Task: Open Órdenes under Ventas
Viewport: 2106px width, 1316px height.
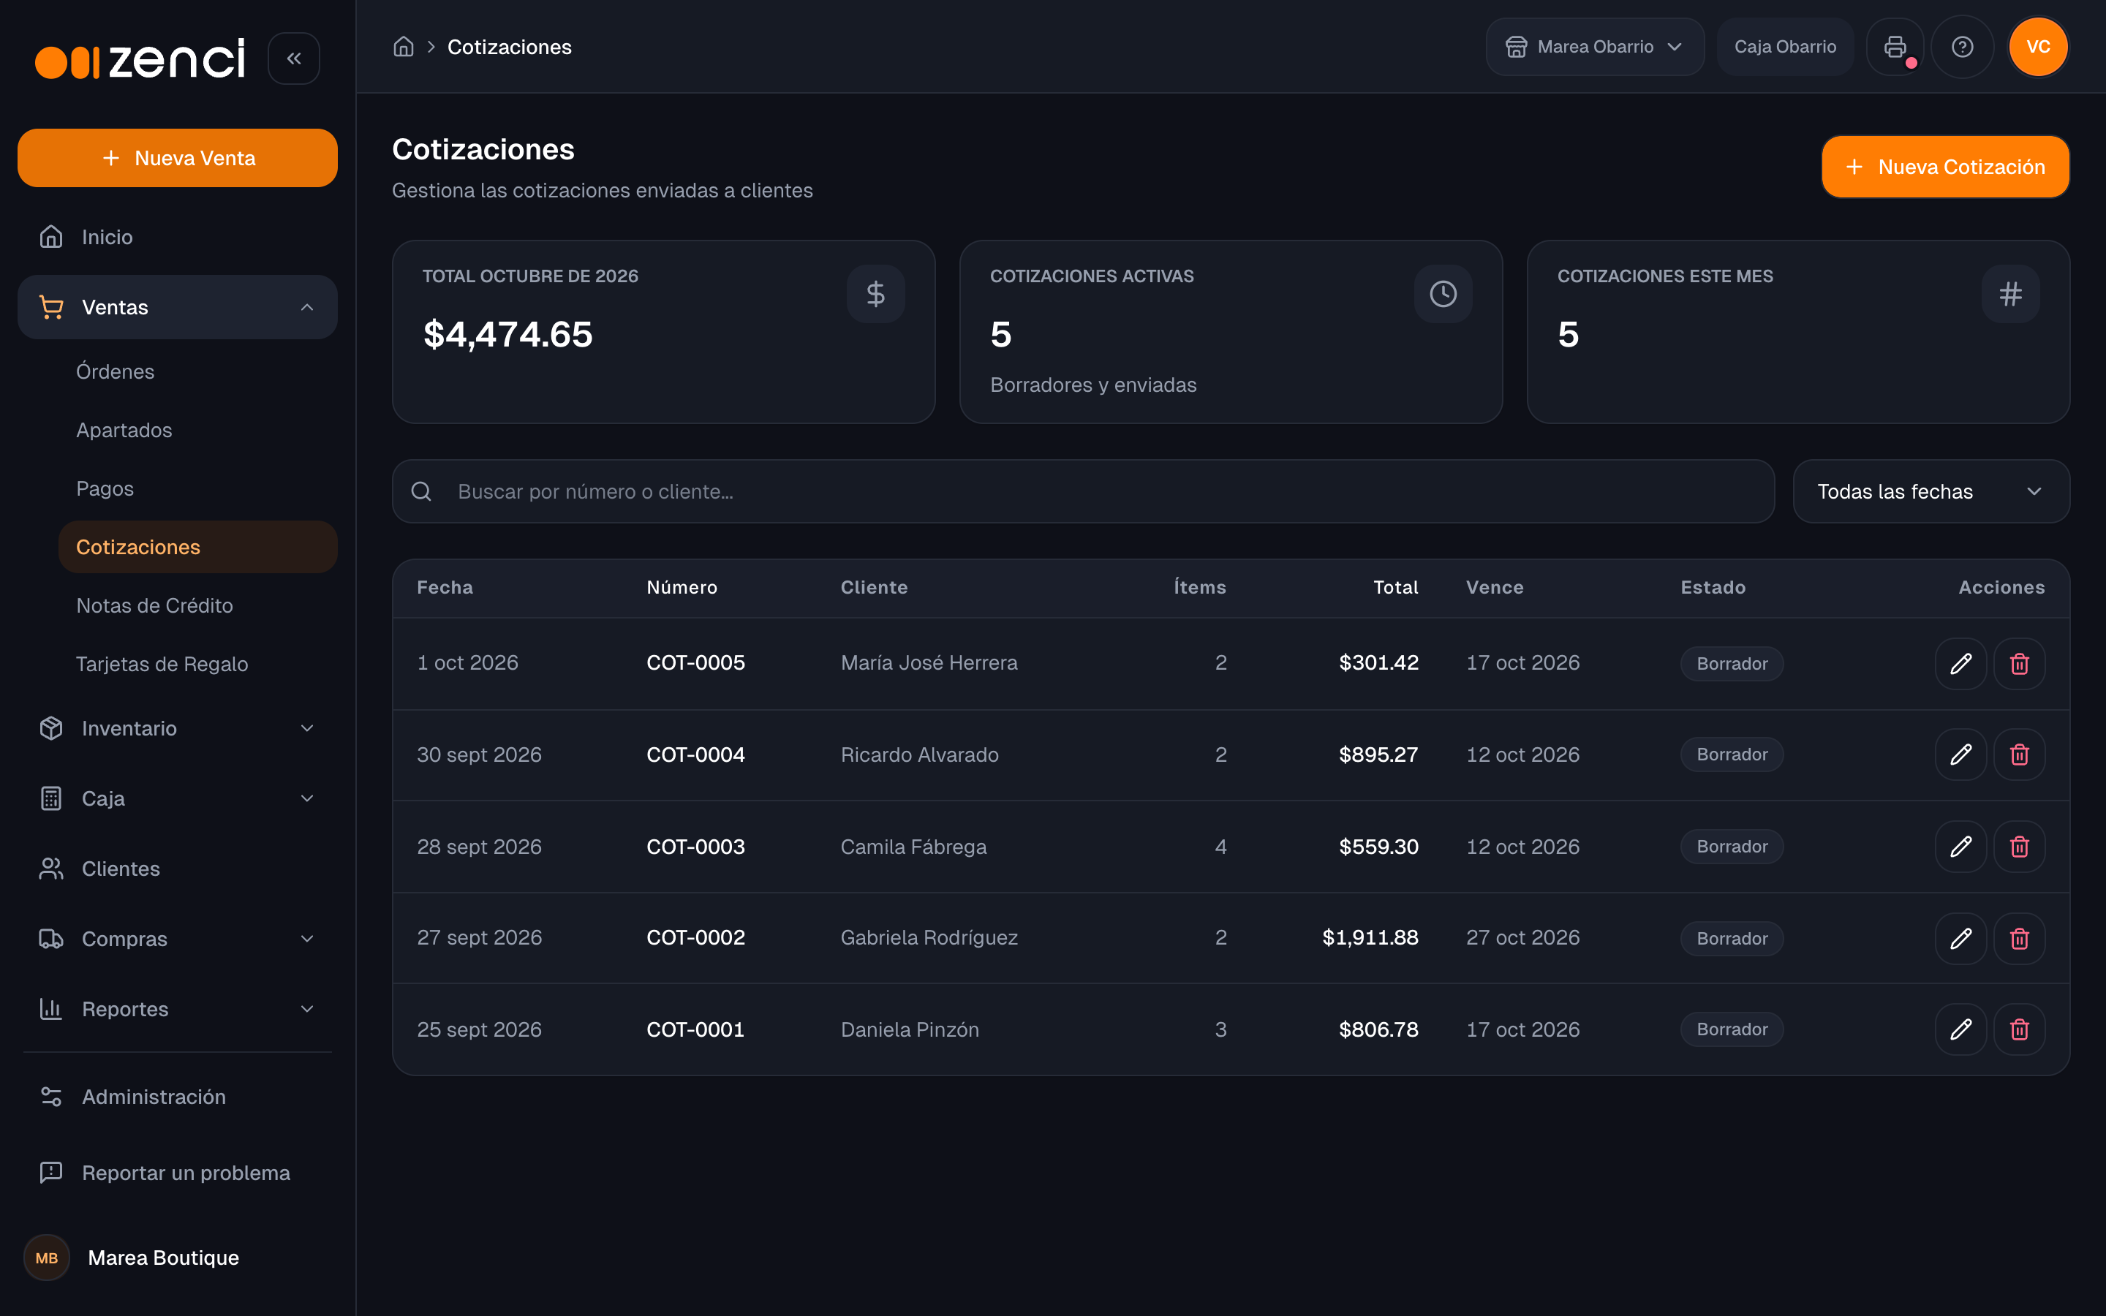Action: [x=197, y=371]
